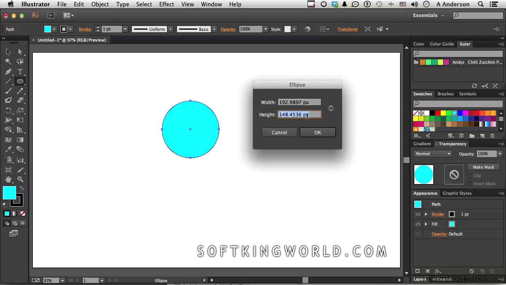Select the Ellipse tool in toolbar
This screenshot has height=285, width=506.
point(20,82)
